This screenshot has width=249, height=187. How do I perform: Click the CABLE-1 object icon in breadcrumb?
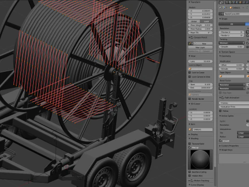[x=231, y=8]
